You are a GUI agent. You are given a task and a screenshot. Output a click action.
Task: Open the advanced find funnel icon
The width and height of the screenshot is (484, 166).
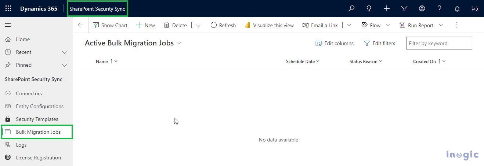tap(404, 8)
